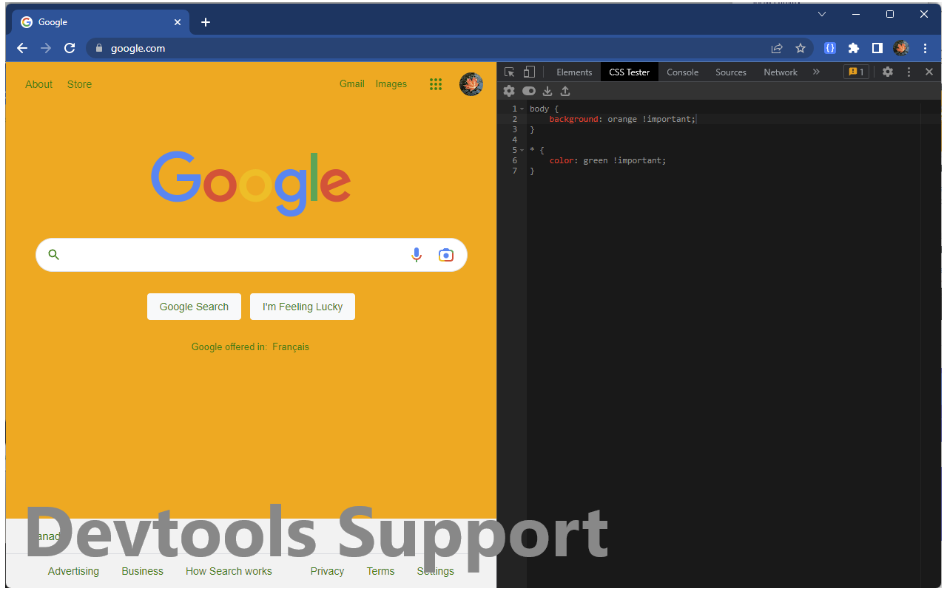
Task: Open the Images link
Action: (x=391, y=83)
